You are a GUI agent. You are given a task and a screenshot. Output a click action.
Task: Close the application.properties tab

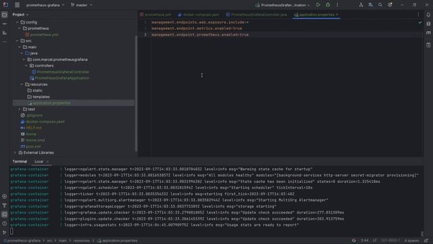[x=337, y=15]
